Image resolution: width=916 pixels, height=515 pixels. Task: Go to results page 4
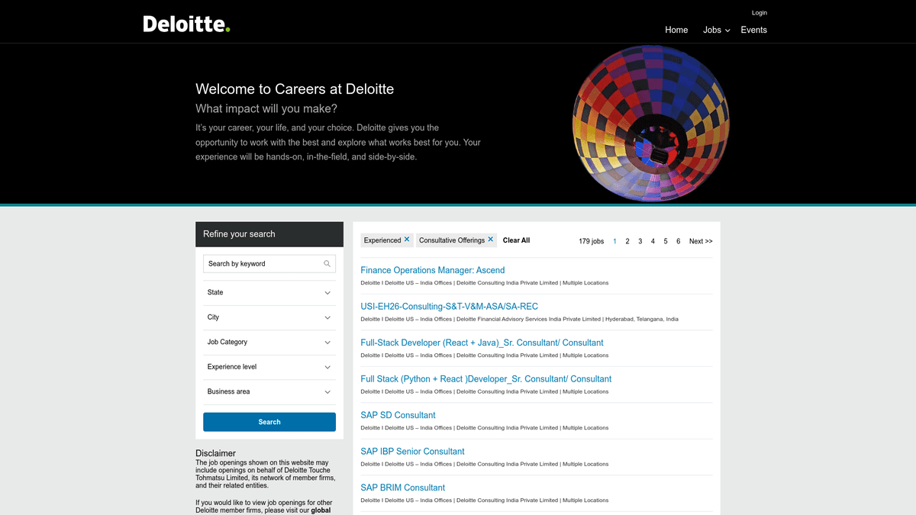[x=653, y=241]
